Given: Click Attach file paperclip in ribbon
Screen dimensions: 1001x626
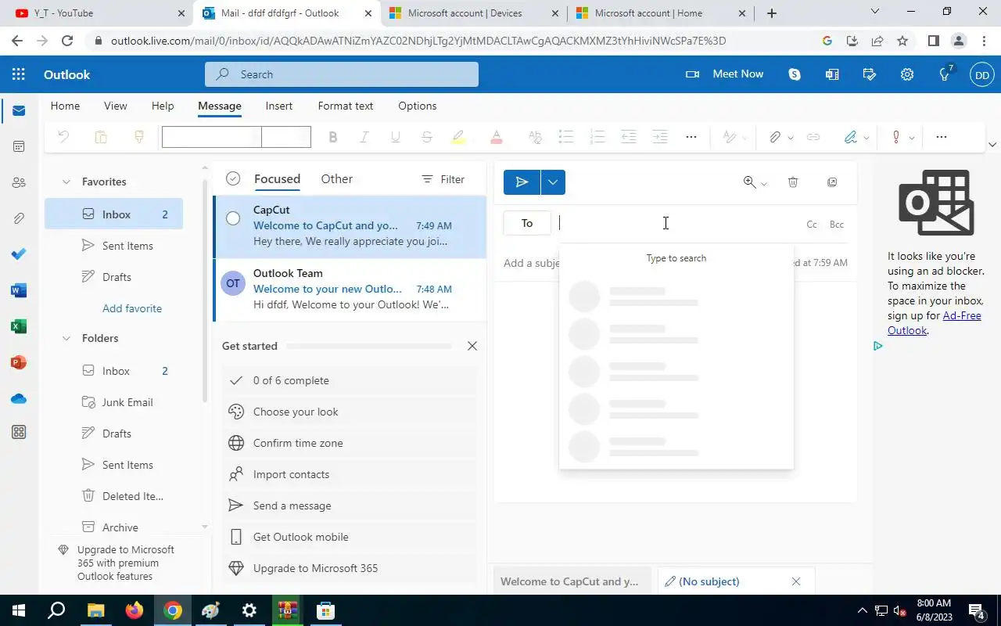Looking at the screenshot, I should pyautogui.click(x=774, y=137).
